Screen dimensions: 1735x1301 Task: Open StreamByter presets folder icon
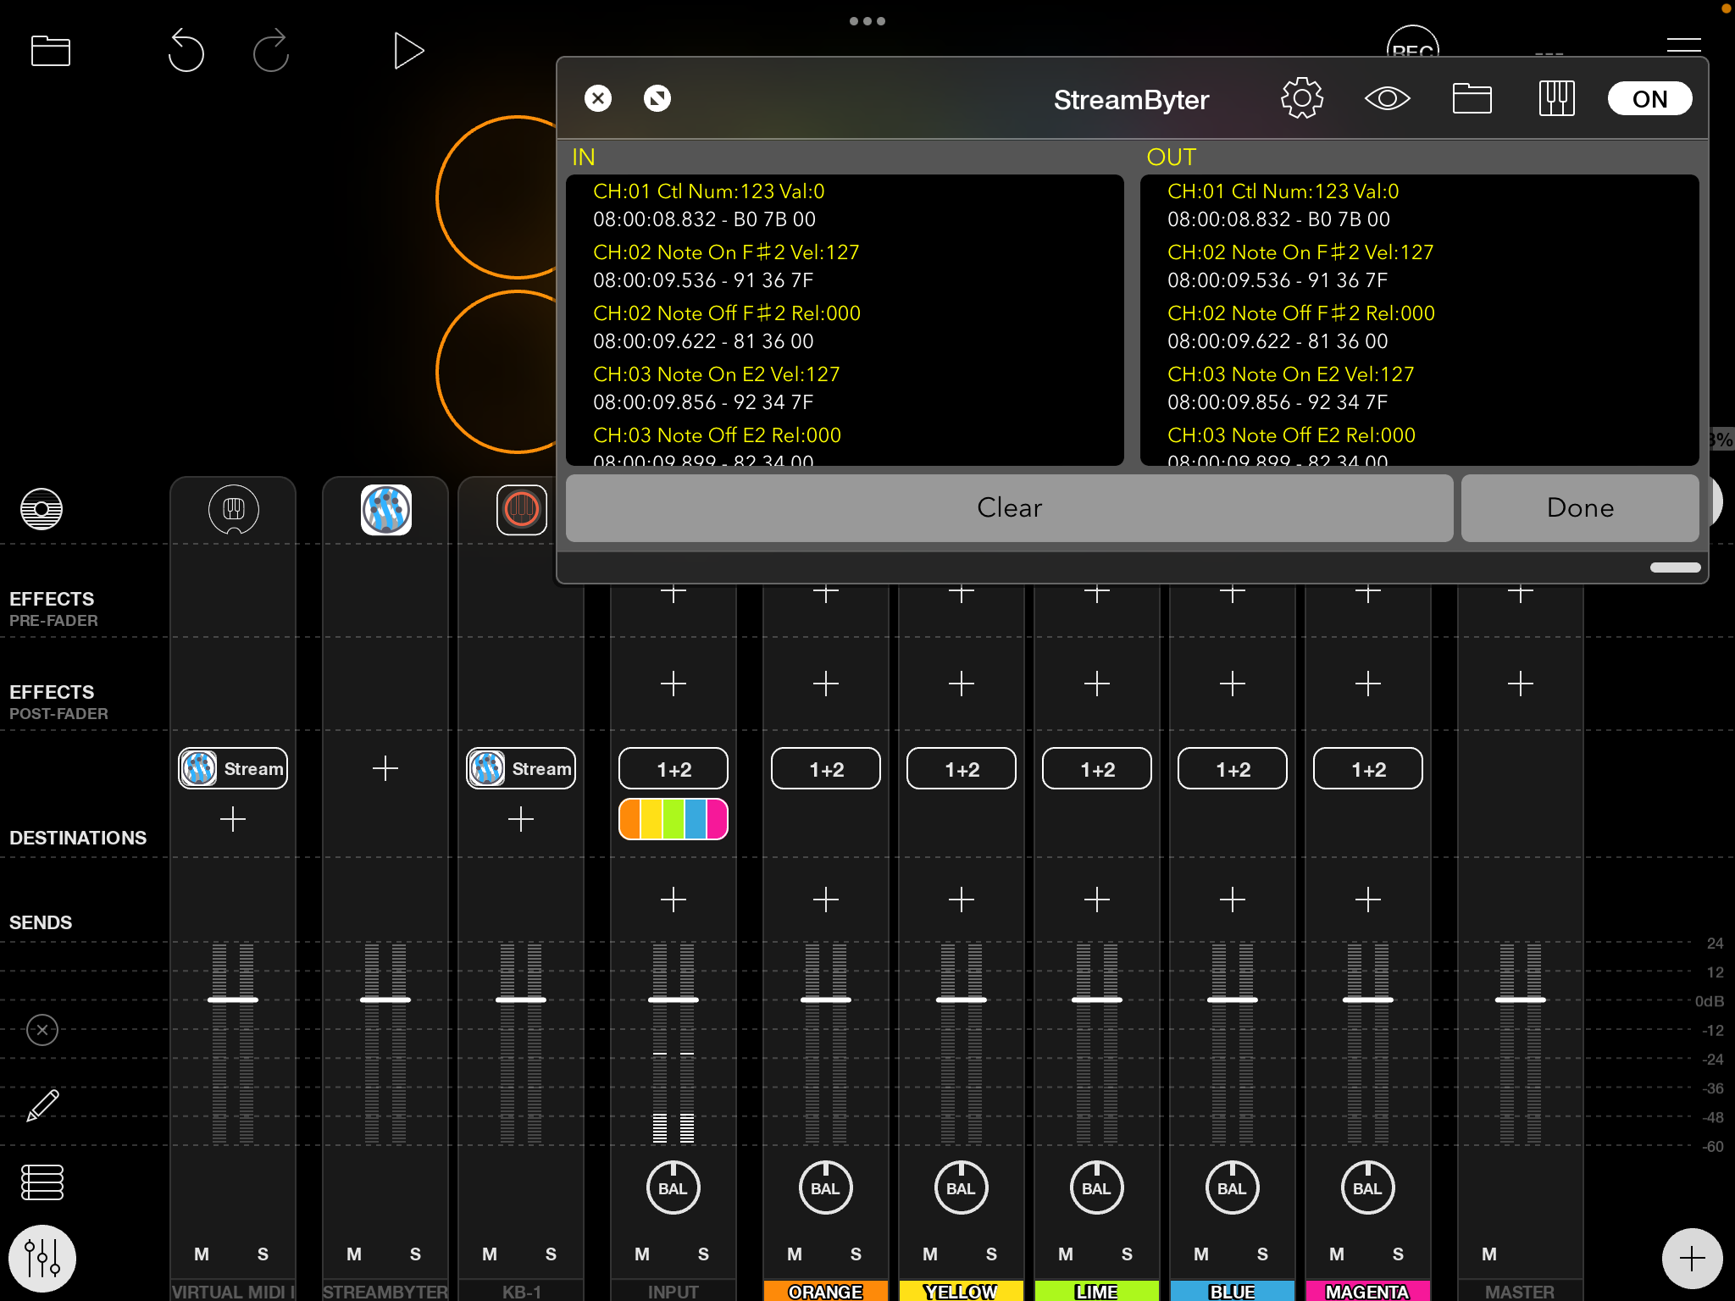pyautogui.click(x=1472, y=98)
